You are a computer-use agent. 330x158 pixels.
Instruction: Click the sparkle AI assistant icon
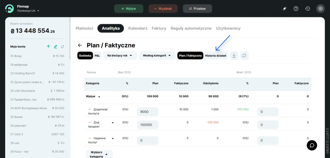(x=285, y=9)
